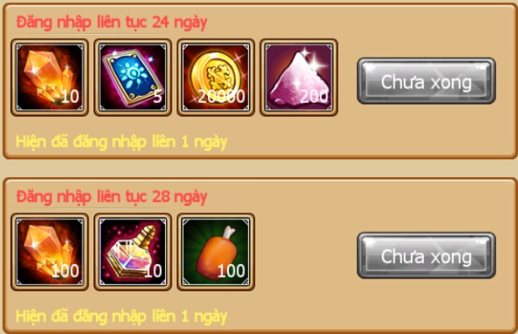Click 'Chưa xong' button for 28-day login reward
Viewport: 518px width, 334px height.
coord(426,255)
